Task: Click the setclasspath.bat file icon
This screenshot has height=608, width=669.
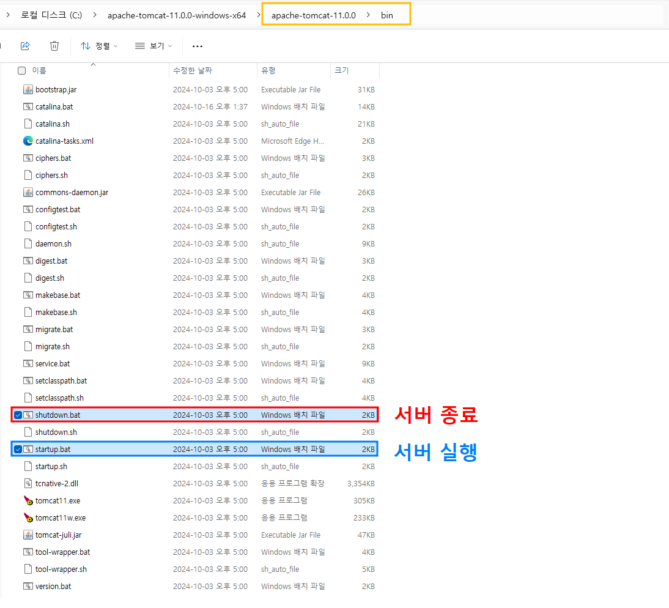Action: coord(28,380)
